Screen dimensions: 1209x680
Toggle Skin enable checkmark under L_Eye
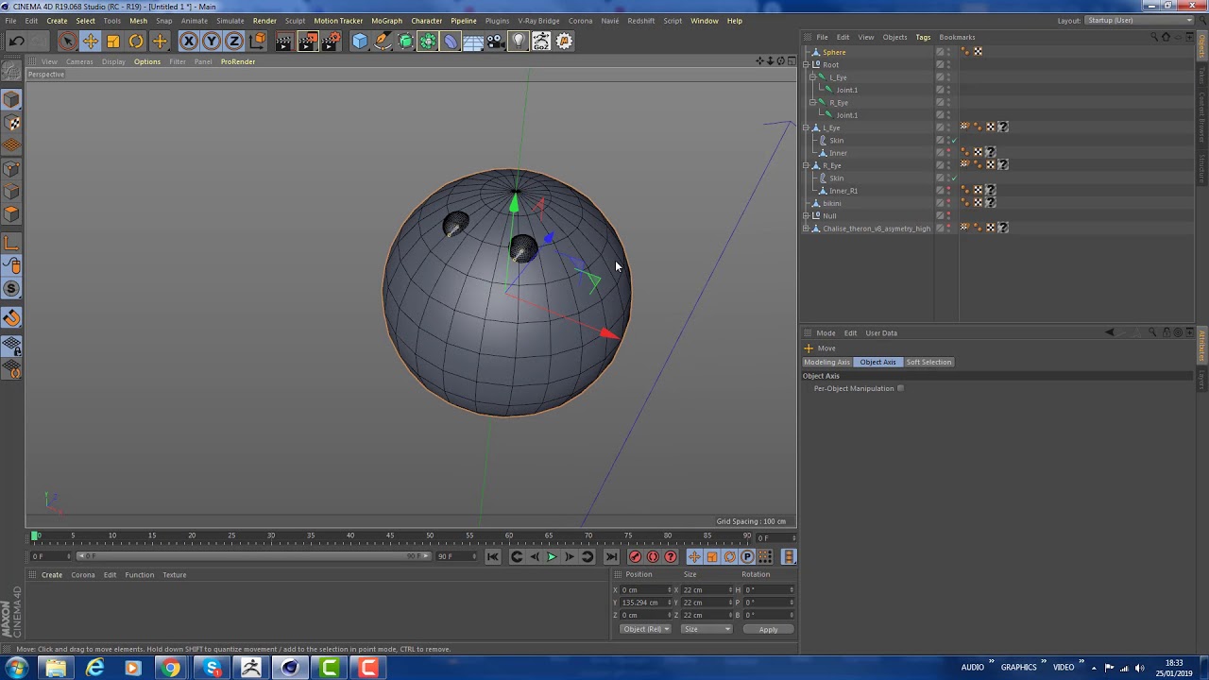954,140
